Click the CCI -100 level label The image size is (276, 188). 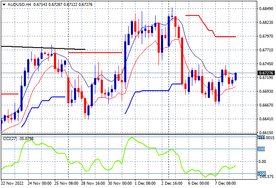pos(262,173)
